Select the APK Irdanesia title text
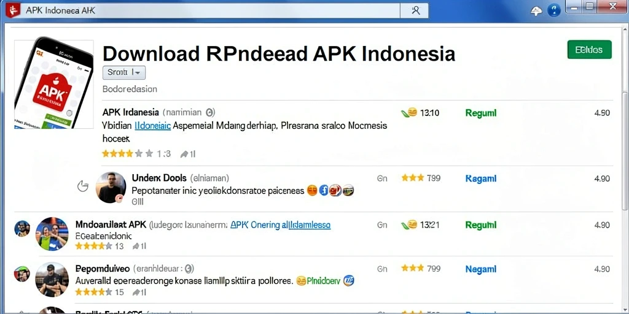This screenshot has width=629, height=314. point(131,113)
